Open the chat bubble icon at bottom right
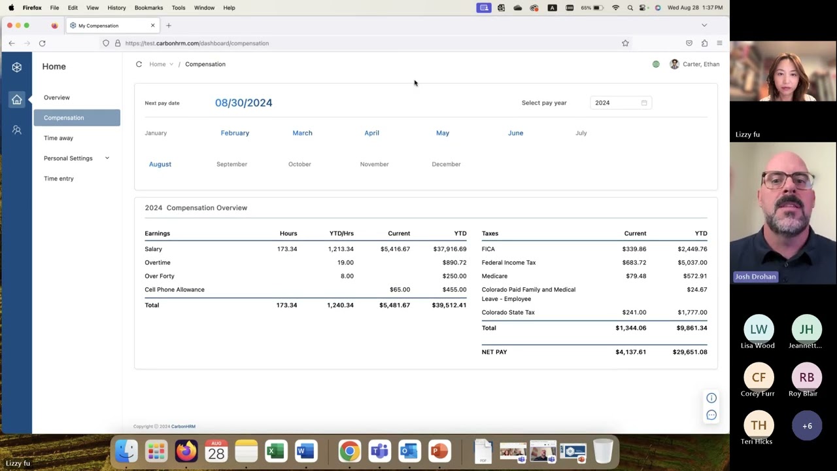 coord(711,415)
